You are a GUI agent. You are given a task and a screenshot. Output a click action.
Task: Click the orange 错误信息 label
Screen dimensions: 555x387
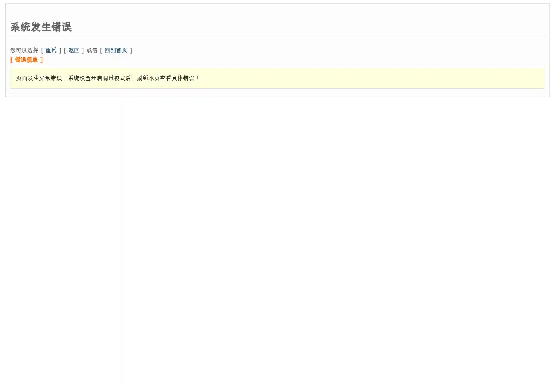(26, 60)
